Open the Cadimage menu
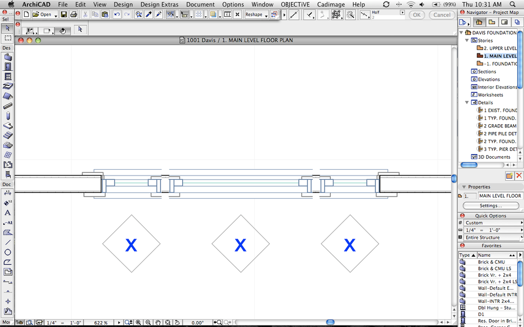The width and height of the screenshot is (524, 327). [x=331, y=4]
